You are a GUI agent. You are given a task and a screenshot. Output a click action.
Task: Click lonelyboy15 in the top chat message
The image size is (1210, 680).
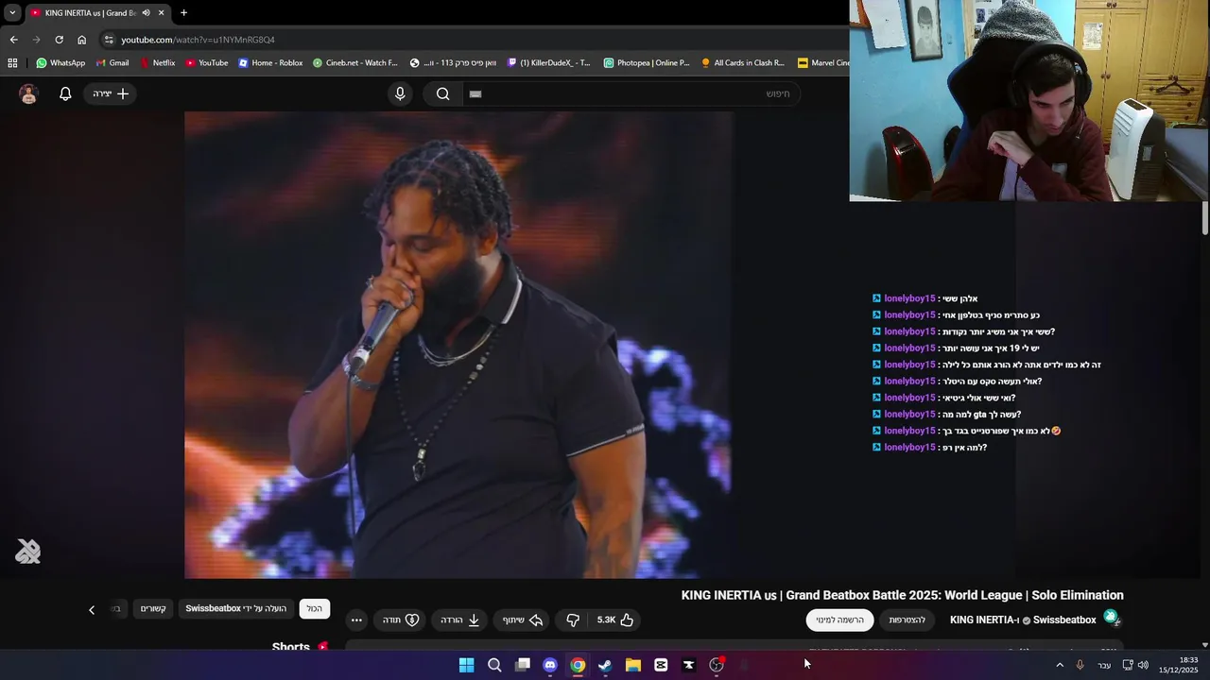tap(909, 298)
